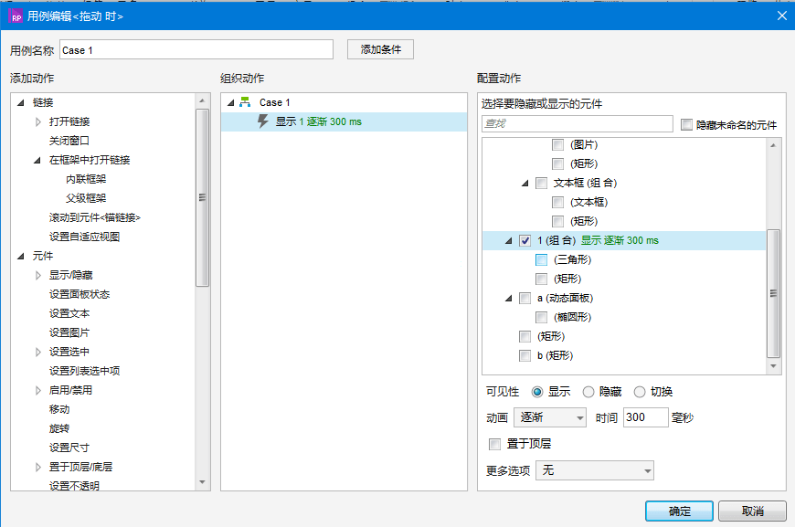Click the Axure RP logo icon
Screen dimensions: 795x527
tap(16, 16)
